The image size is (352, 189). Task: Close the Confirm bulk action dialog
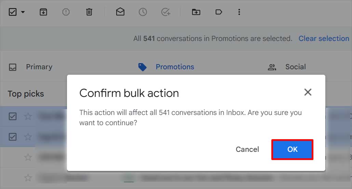[x=308, y=92]
